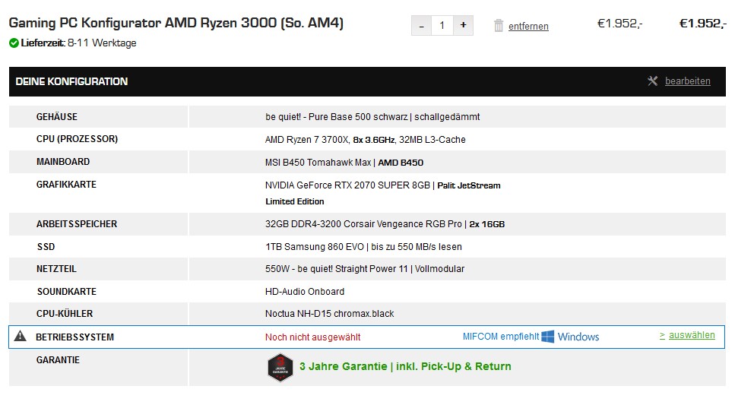This screenshot has height=405, width=754.
Task: Click the MAINBOARD label
Action: (63, 162)
